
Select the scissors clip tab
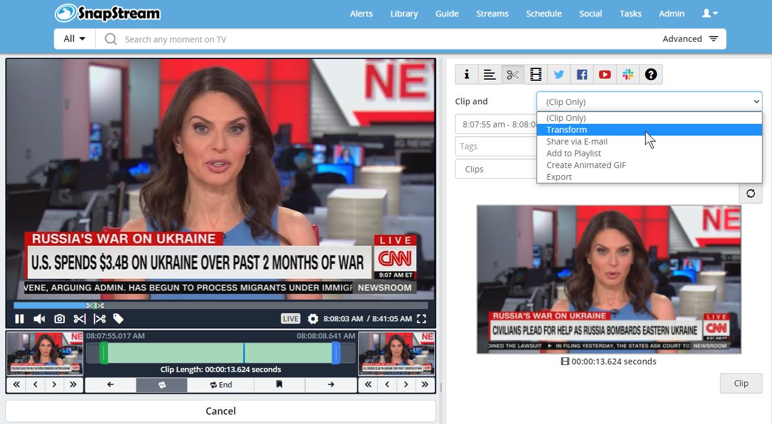coord(512,74)
